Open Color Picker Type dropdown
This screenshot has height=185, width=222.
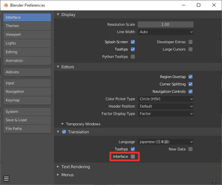[166, 99]
